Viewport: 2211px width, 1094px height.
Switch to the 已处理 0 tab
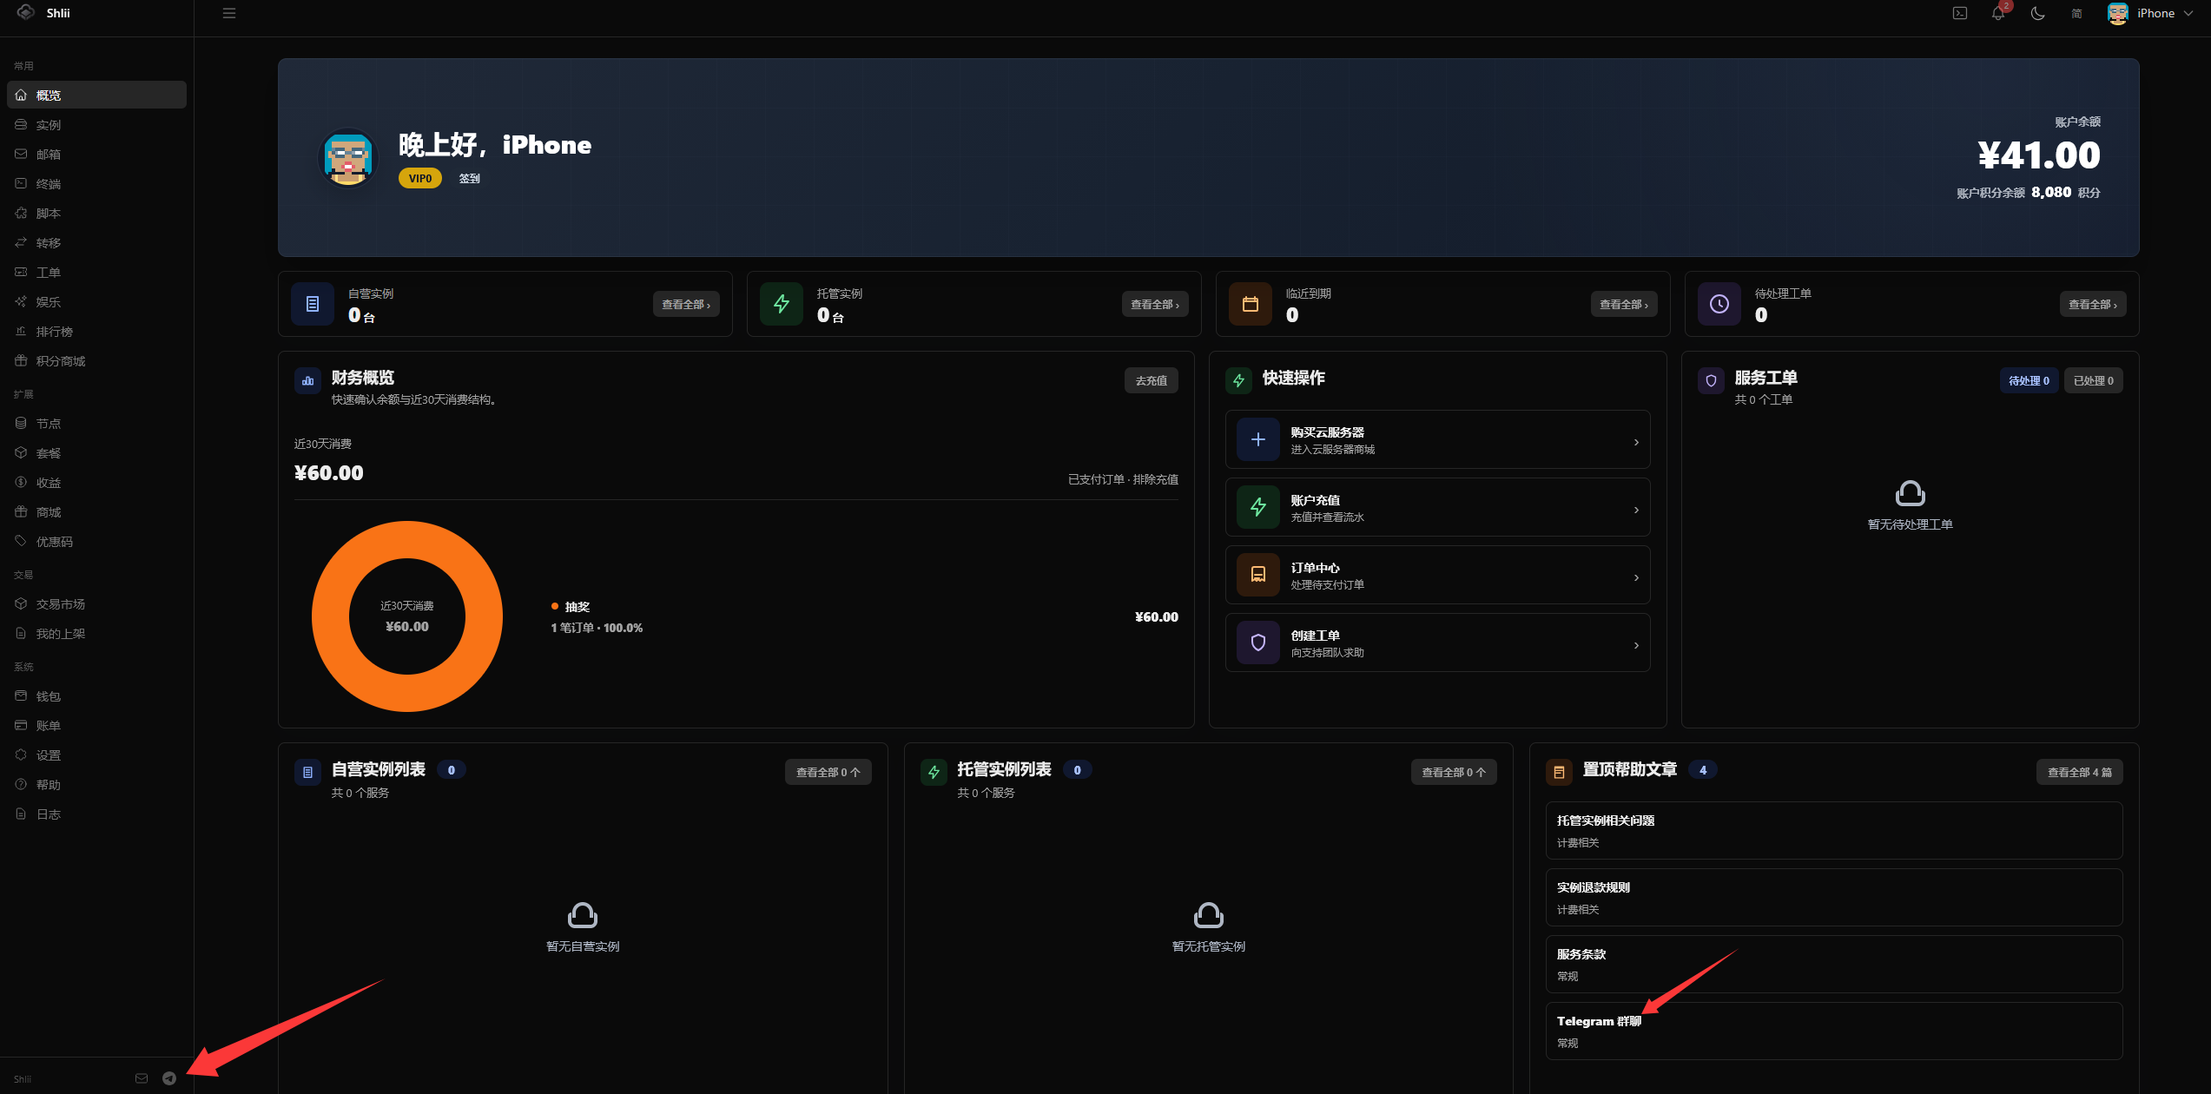coord(2094,380)
